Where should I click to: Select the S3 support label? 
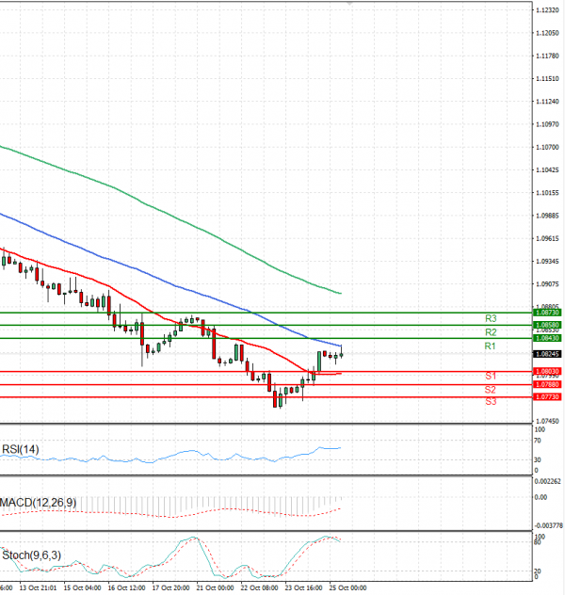coord(491,401)
